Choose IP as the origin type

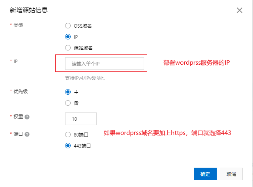[68, 37]
